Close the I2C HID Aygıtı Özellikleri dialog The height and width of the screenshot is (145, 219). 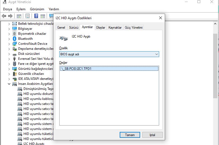161,18
